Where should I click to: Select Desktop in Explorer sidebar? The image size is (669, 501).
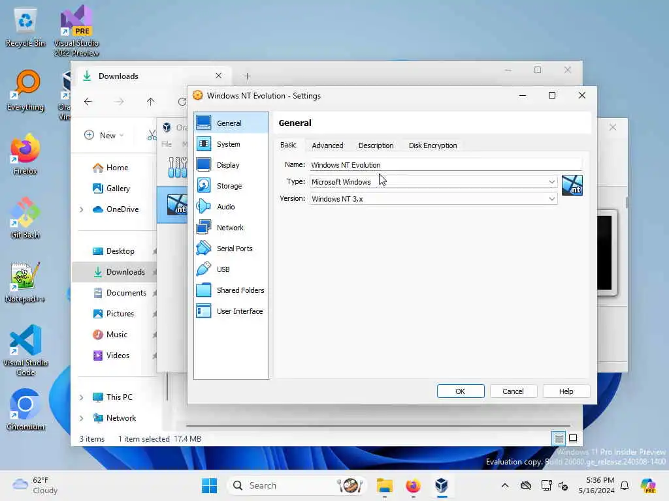(x=114, y=251)
